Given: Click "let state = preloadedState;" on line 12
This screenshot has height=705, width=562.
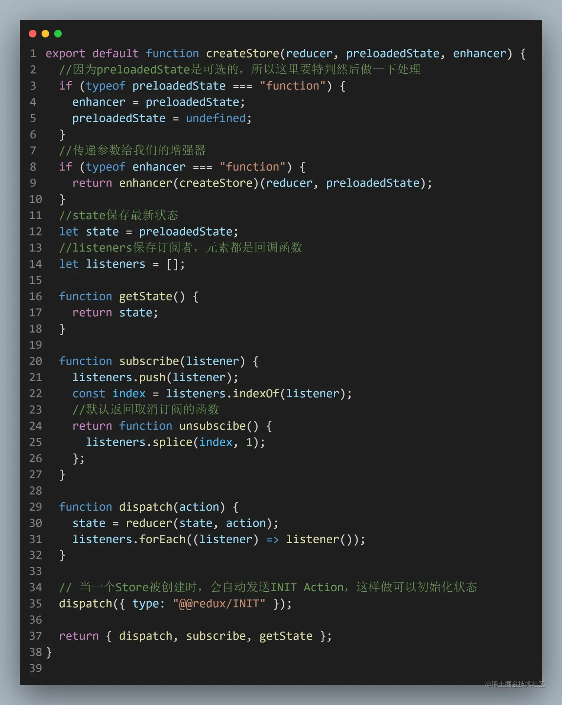Looking at the screenshot, I should (149, 232).
